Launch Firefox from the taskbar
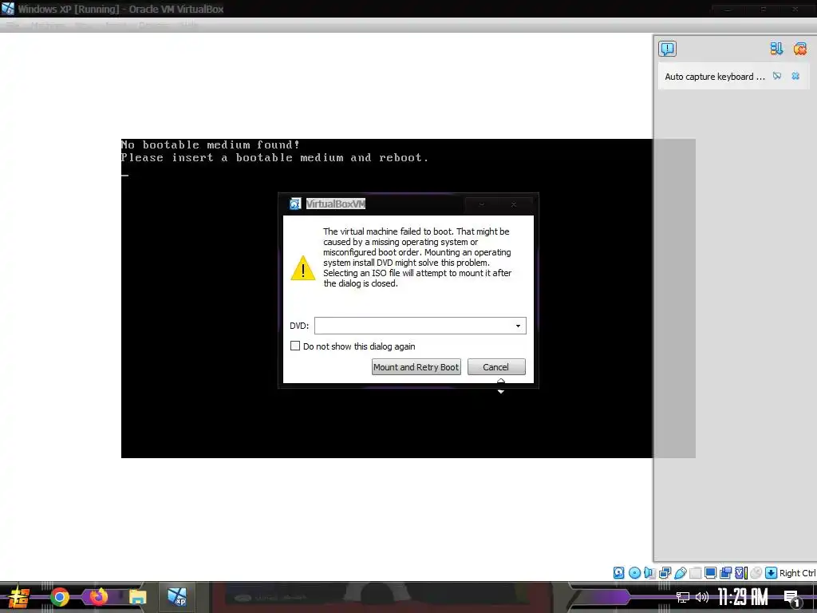Viewport: 817px width, 613px height. [98, 596]
